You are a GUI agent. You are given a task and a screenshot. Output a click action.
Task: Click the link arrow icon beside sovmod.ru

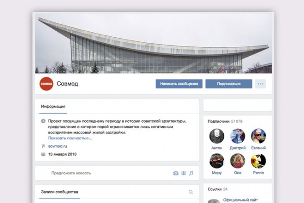(x=43, y=146)
